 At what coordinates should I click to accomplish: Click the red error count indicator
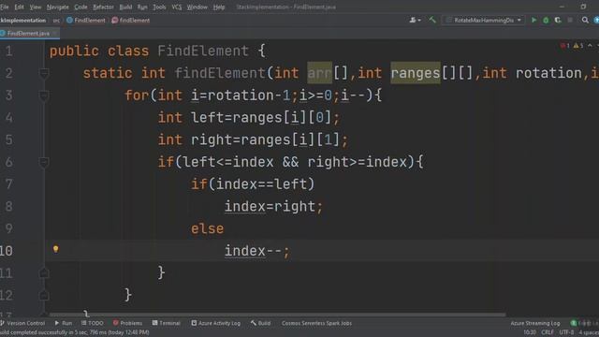coord(565,46)
